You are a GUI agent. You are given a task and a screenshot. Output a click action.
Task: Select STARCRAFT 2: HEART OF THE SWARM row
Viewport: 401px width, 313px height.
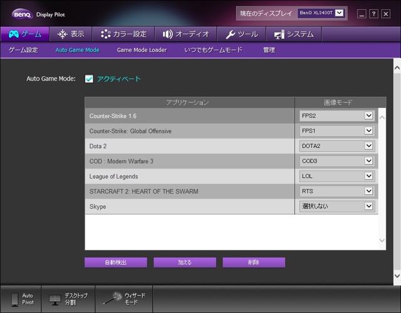pyautogui.click(x=189, y=191)
